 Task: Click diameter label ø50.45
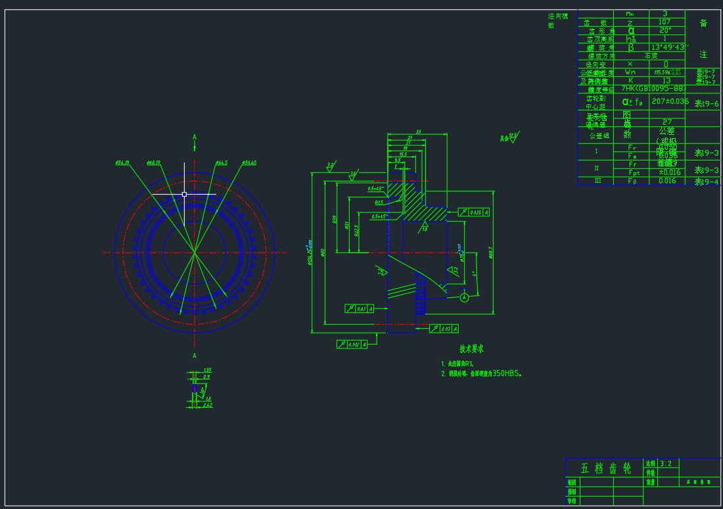point(250,162)
